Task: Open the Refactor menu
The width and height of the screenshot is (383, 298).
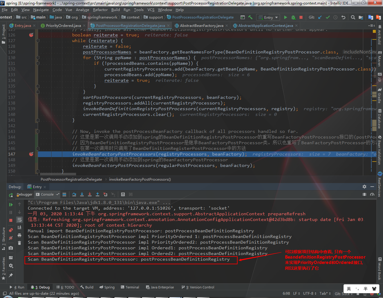Action: pyautogui.click(x=100, y=10)
